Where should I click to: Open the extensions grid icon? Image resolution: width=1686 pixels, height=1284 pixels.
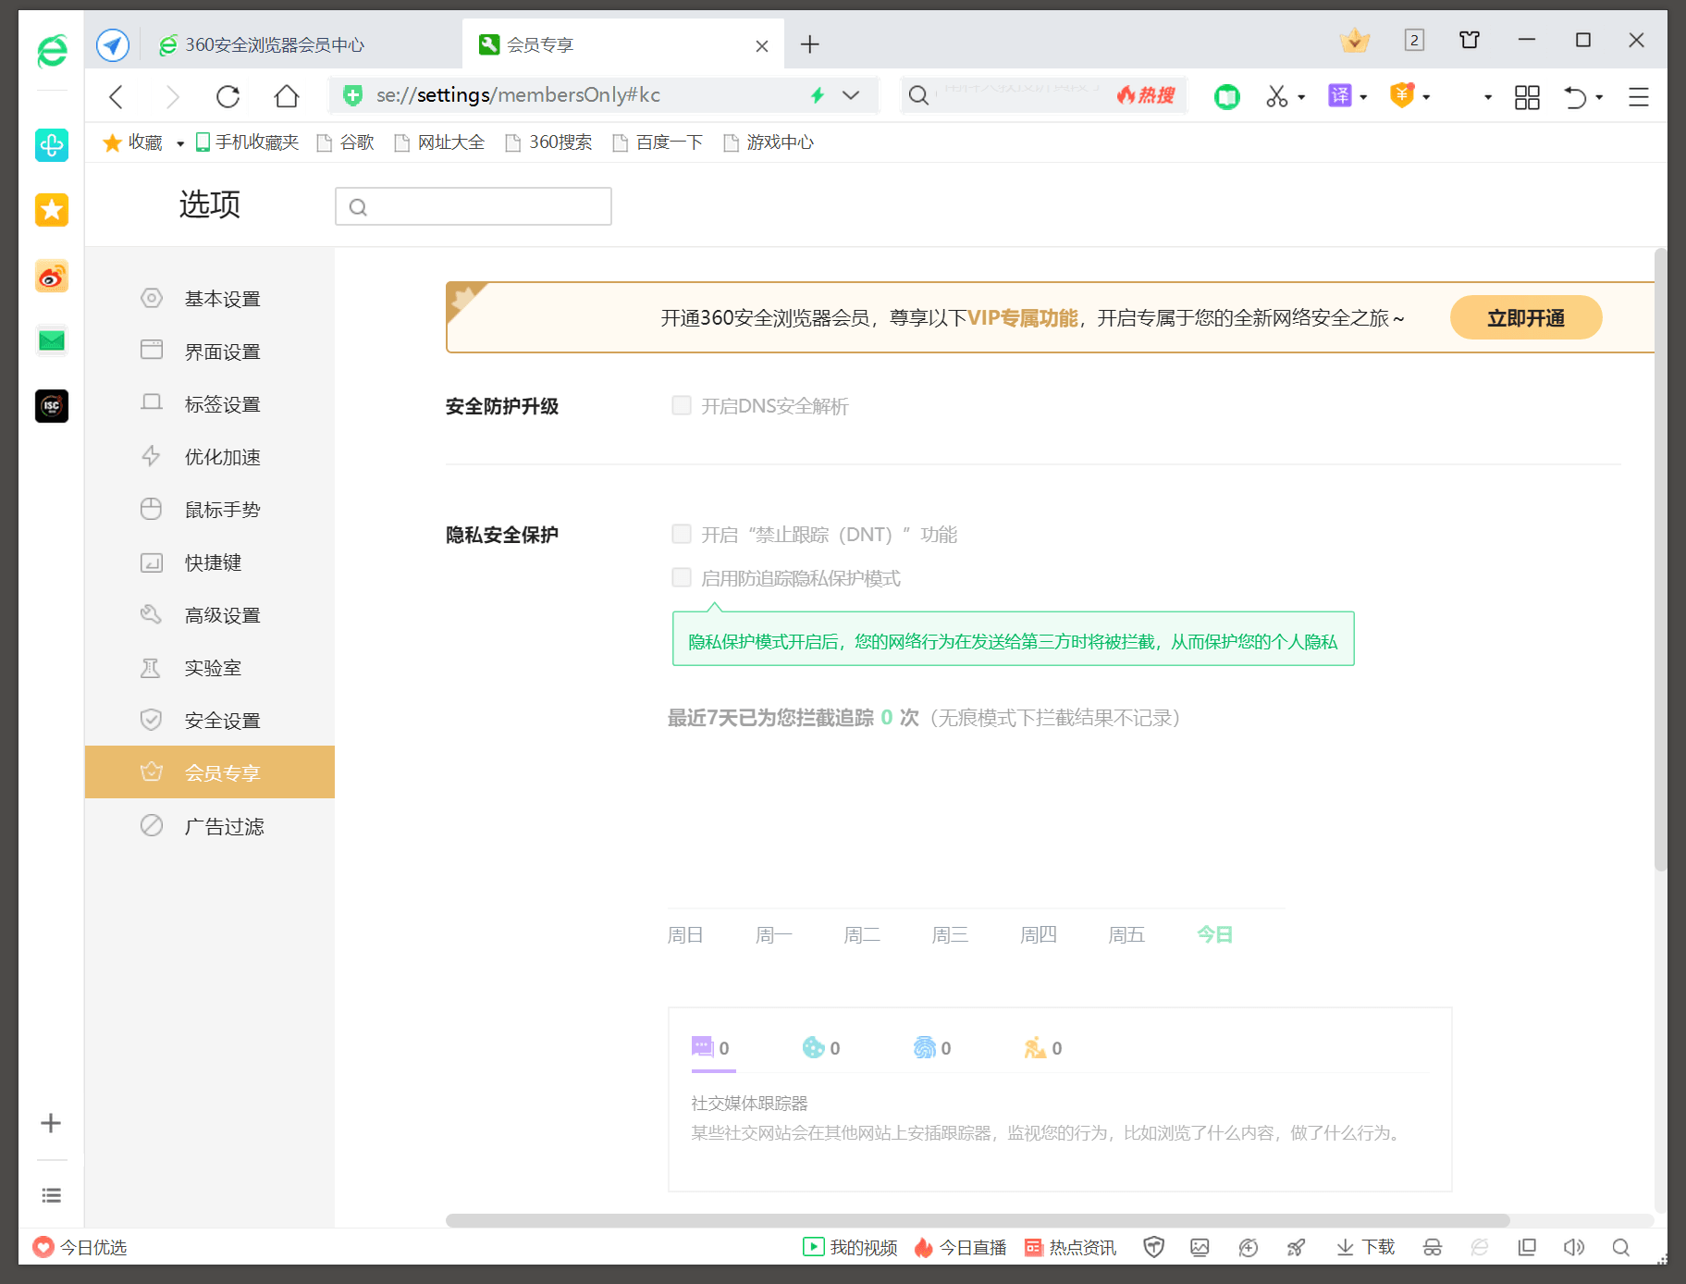point(1526,96)
